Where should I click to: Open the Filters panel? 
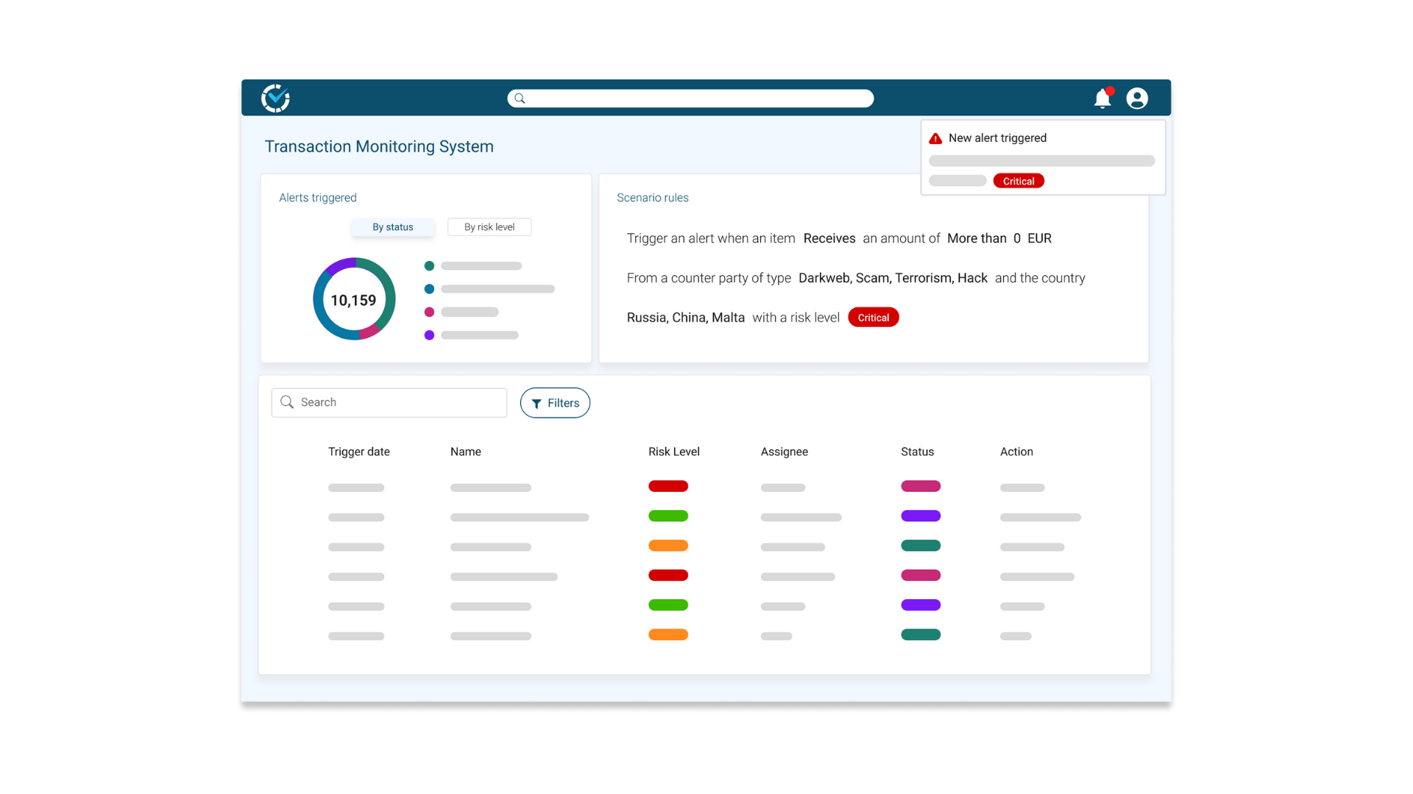(555, 403)
